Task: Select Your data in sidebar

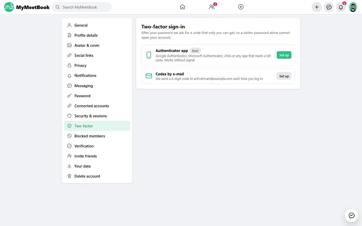Action: [97, 166]
